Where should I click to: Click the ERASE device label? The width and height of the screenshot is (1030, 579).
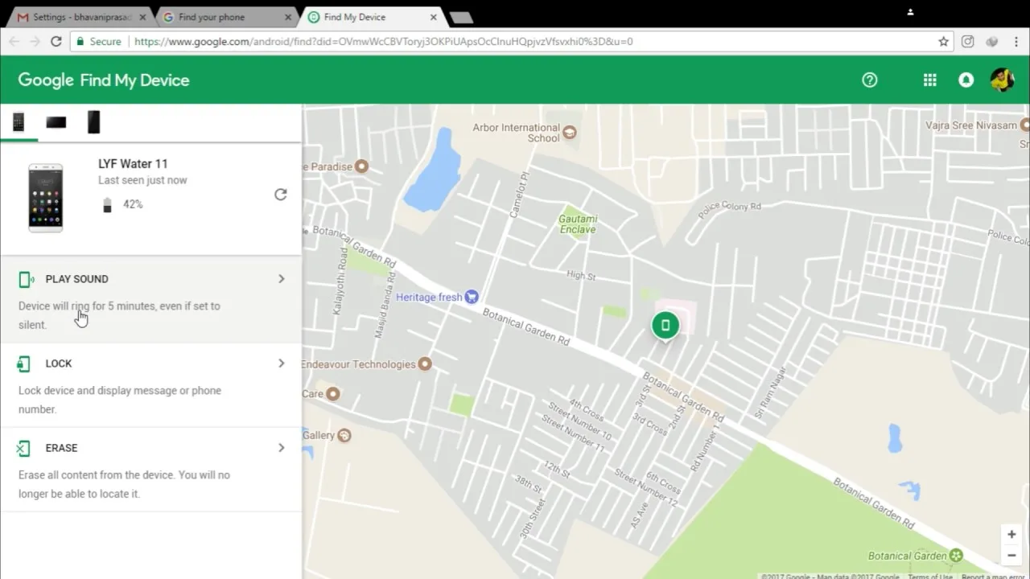[61, 448]
